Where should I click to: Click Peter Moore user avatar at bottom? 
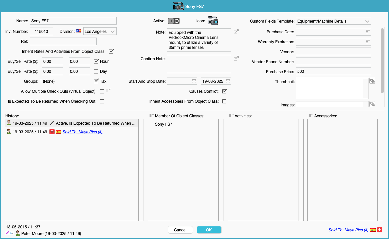pos(18,233)
